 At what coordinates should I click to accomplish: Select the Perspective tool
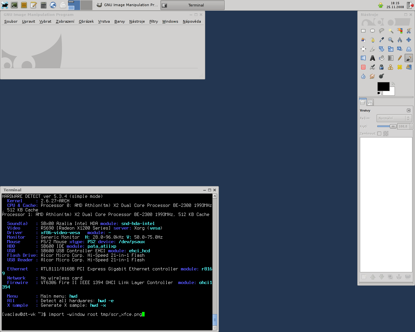[409, 49]
